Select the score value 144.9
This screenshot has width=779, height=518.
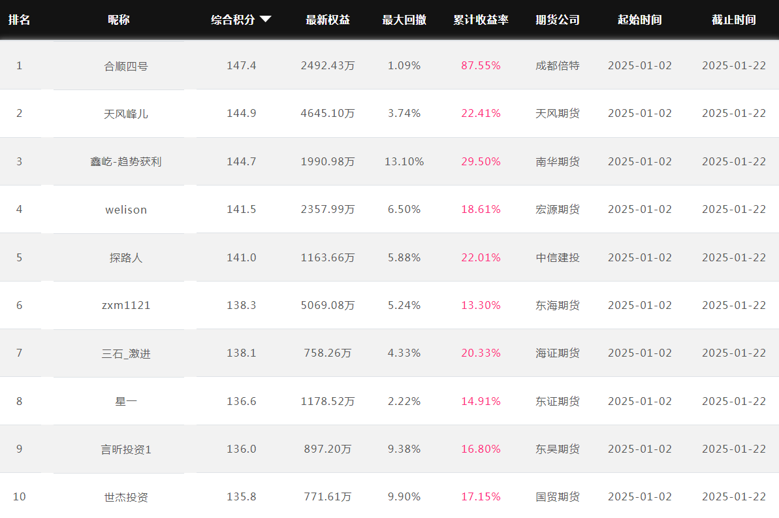(x=242, y=114)
